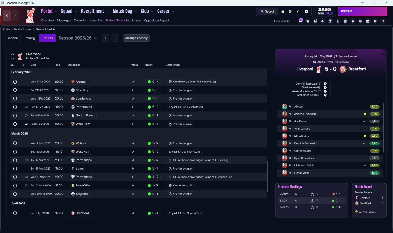Select the Arsenal 4 Feb fixture radio

(x=15, y=82)
